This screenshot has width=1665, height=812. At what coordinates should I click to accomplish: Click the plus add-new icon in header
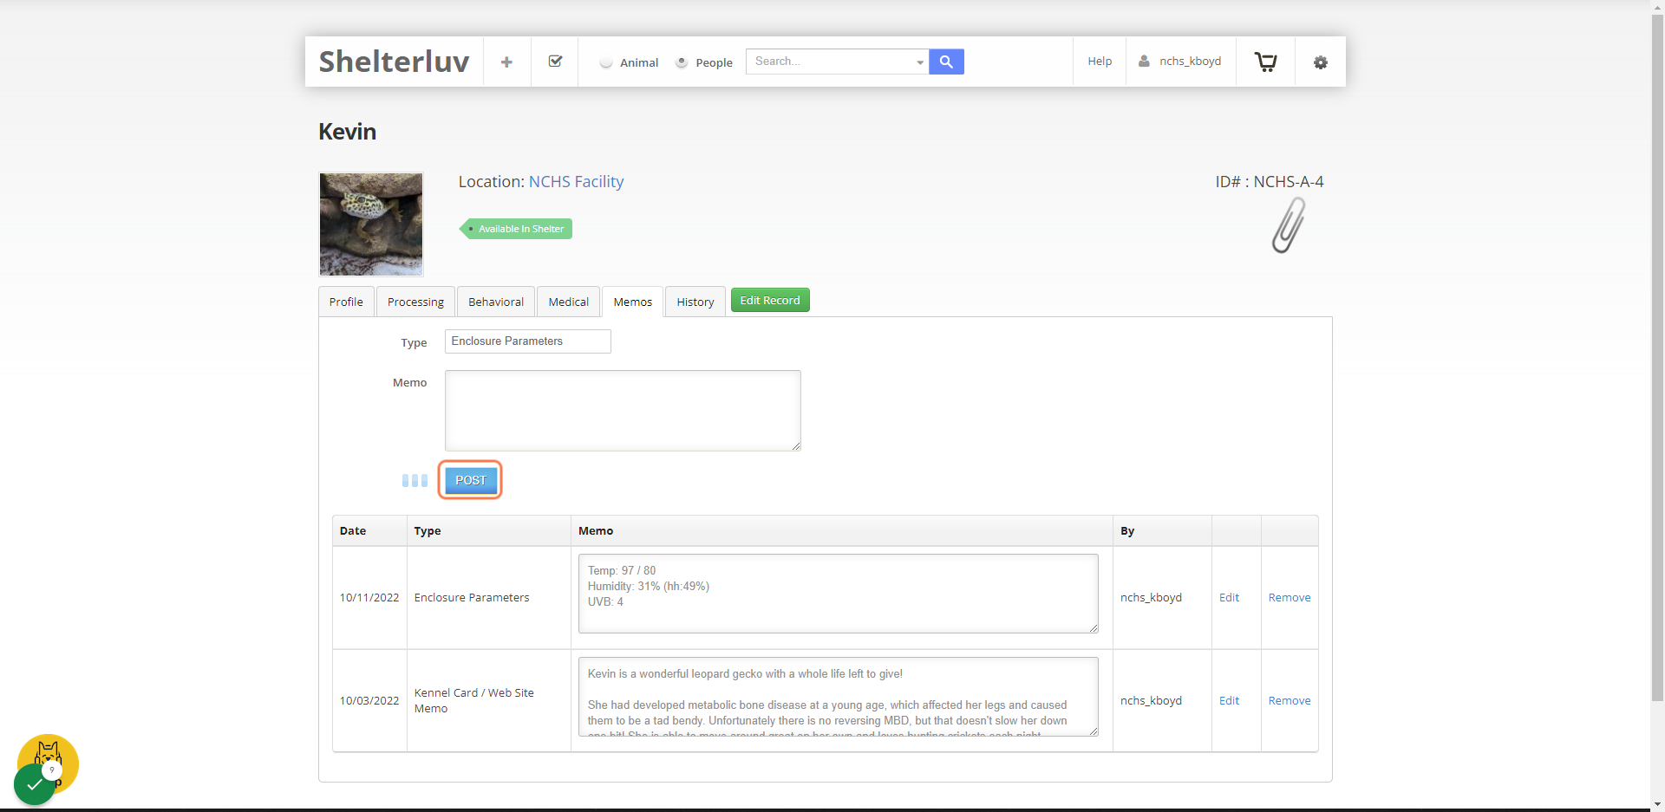click(x=506, y=62)
